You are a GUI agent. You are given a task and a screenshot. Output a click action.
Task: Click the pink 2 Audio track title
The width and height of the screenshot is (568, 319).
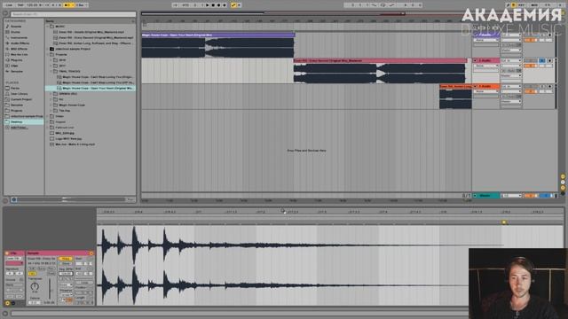(486, 61)
